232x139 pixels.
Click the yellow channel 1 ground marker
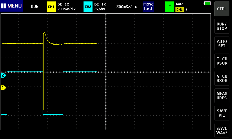point(3,87)
